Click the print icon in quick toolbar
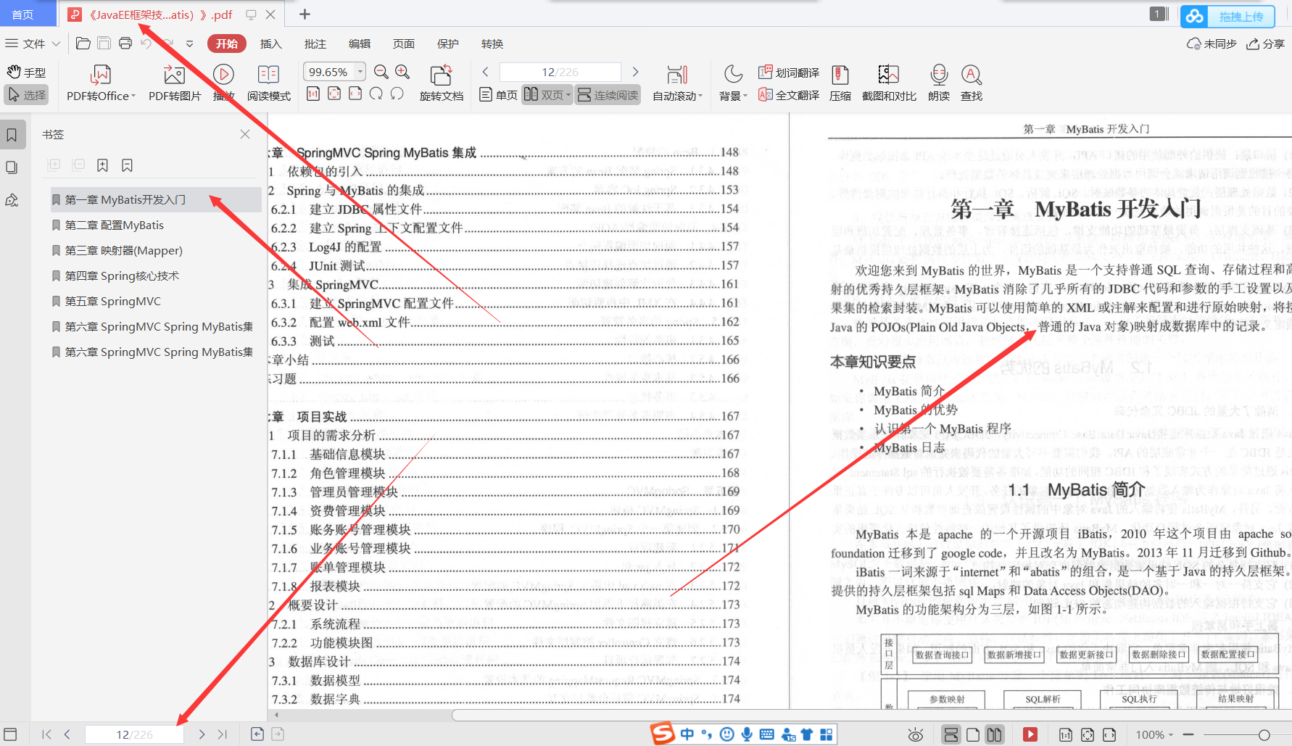 pos(125,43)
